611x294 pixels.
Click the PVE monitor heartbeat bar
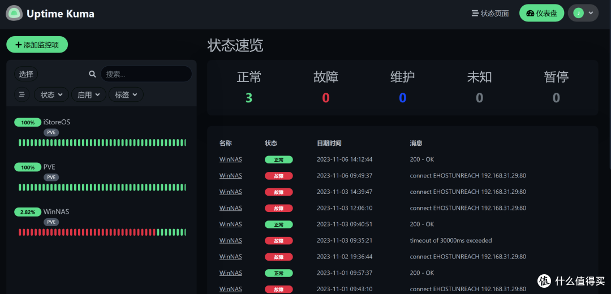[102, 187]
